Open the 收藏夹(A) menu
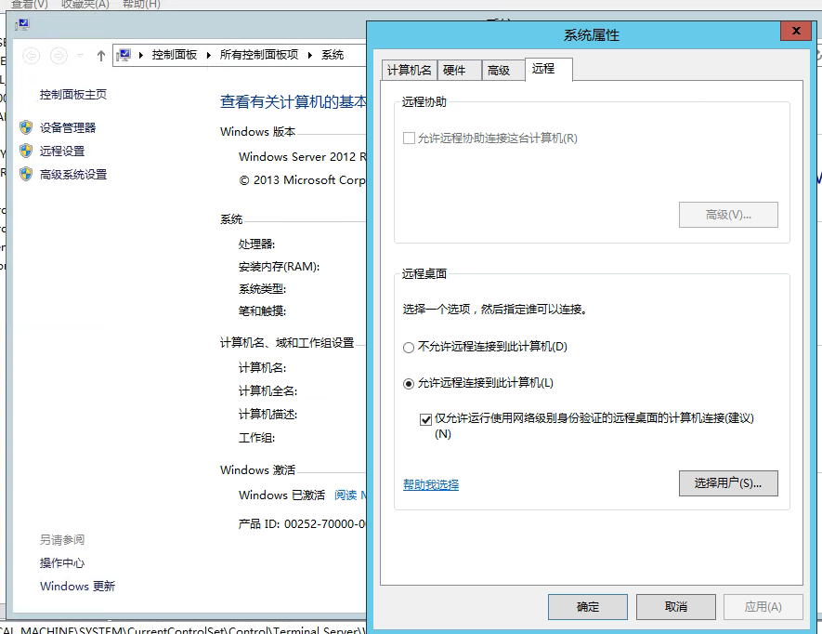 click(x=85, y=5)
